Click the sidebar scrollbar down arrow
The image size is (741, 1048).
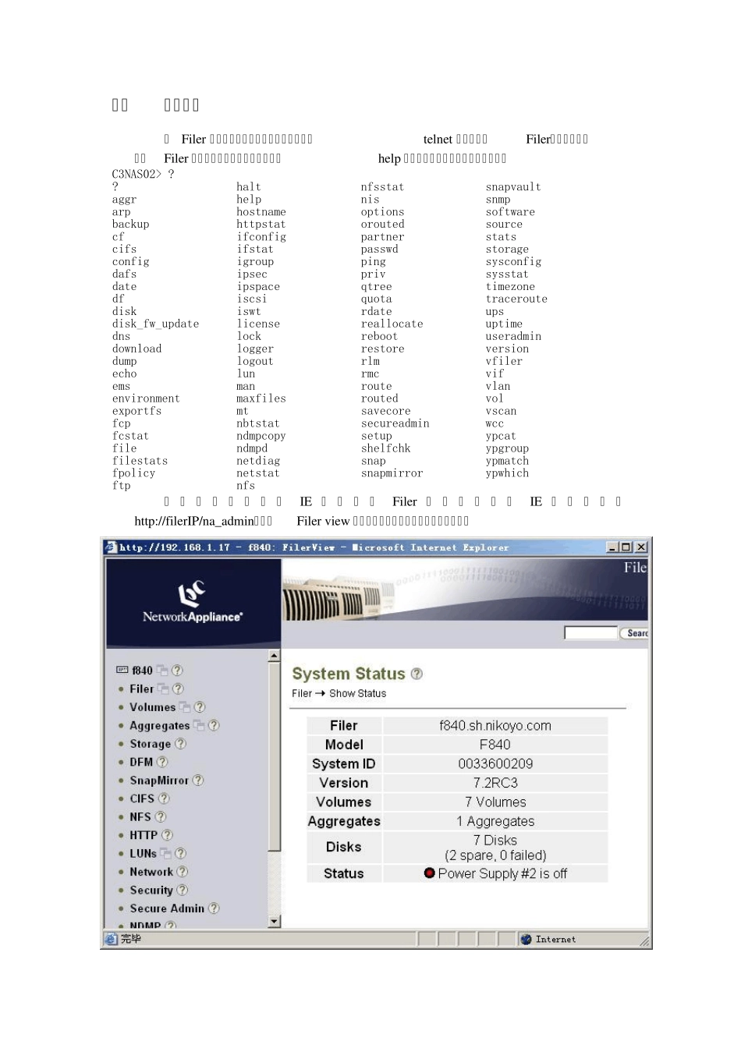274,921
